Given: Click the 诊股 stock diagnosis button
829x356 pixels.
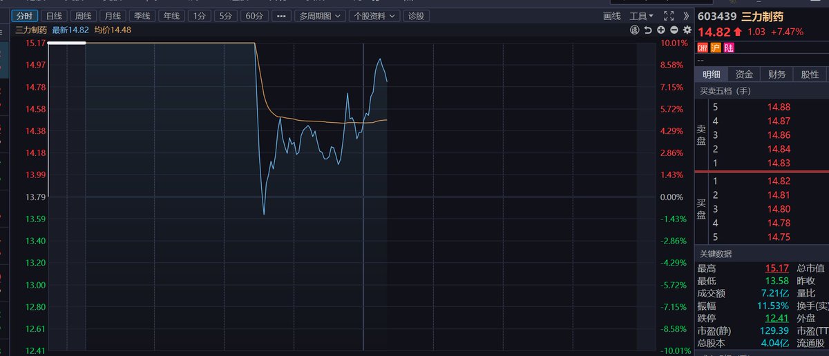Looking at the screenshot, I should click(x=416, y=16).
